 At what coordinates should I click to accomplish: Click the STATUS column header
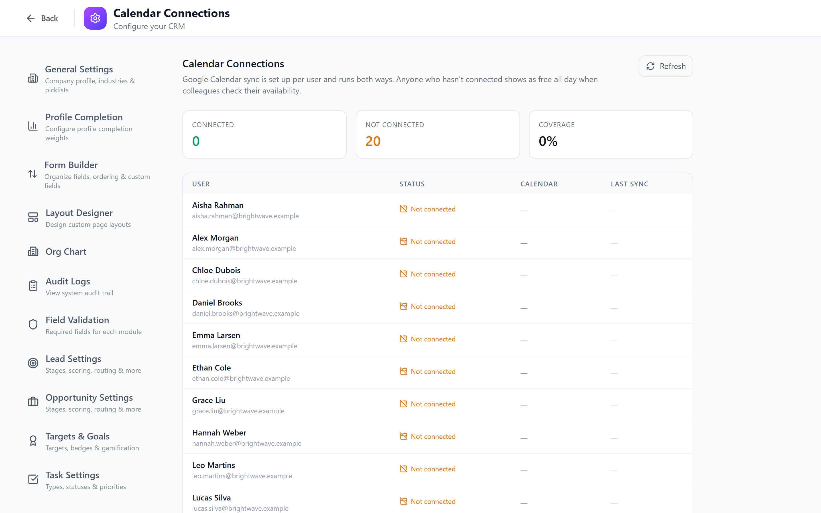[412, 184]
